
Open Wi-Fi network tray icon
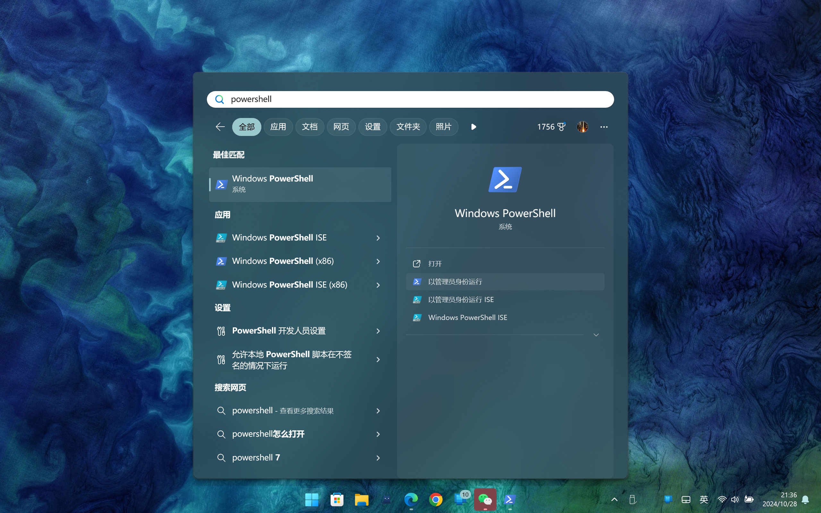(722, 500)
